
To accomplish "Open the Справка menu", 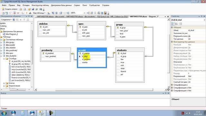I will 106,5.
